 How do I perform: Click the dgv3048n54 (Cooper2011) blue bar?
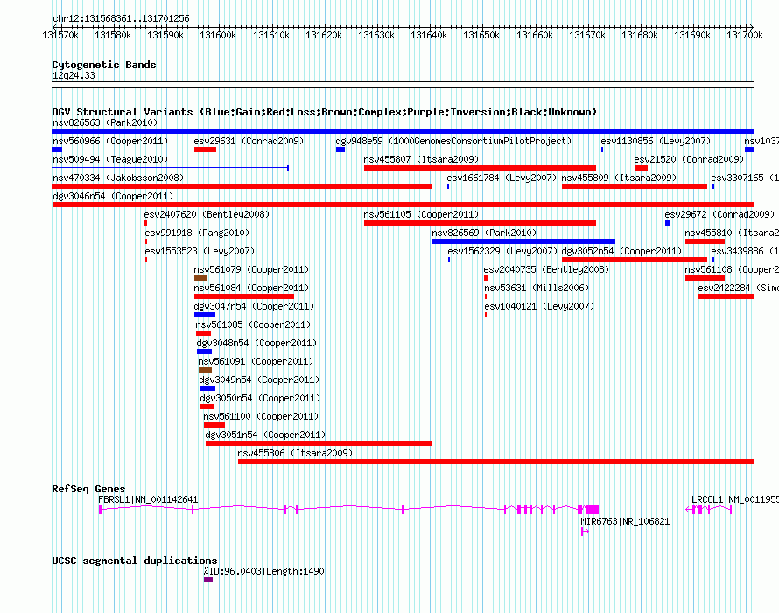point(204,352)
